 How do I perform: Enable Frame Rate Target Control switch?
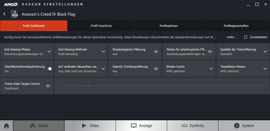[x=49, y=86]
